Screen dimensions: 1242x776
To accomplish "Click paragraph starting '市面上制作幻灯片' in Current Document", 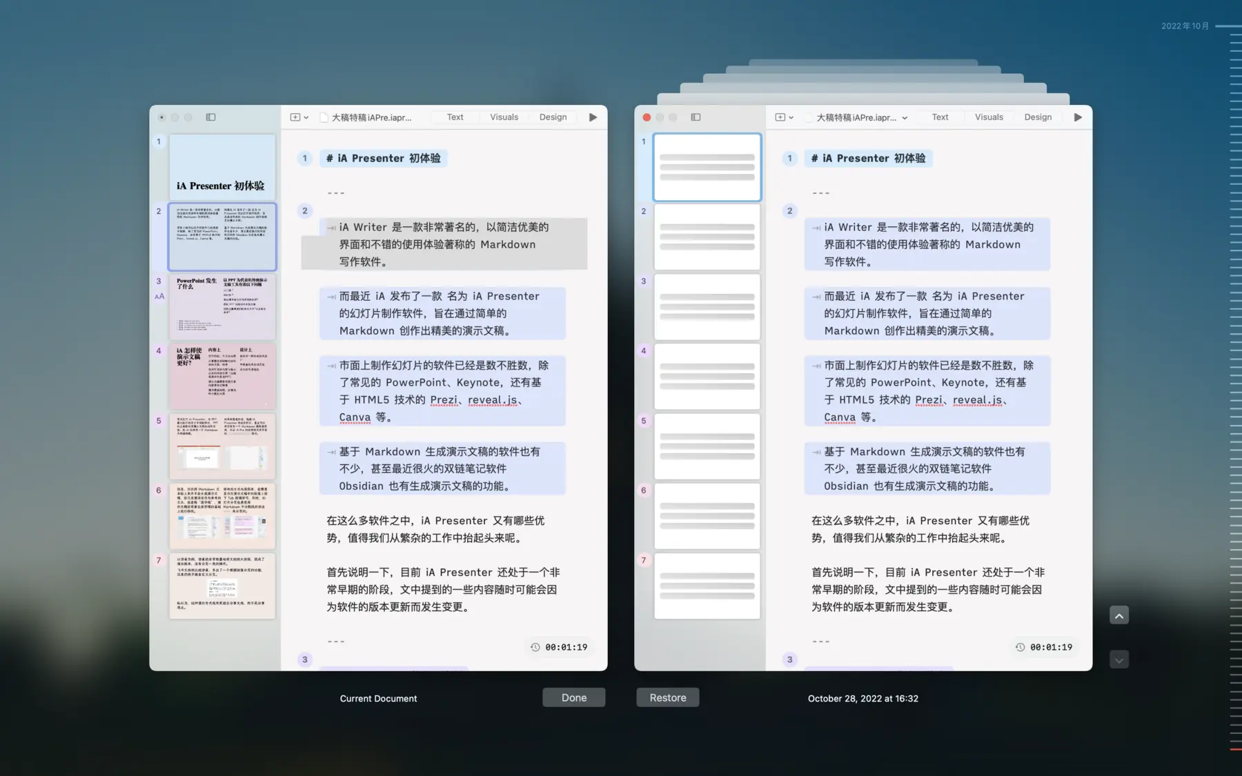I will (x=442, y=391).
